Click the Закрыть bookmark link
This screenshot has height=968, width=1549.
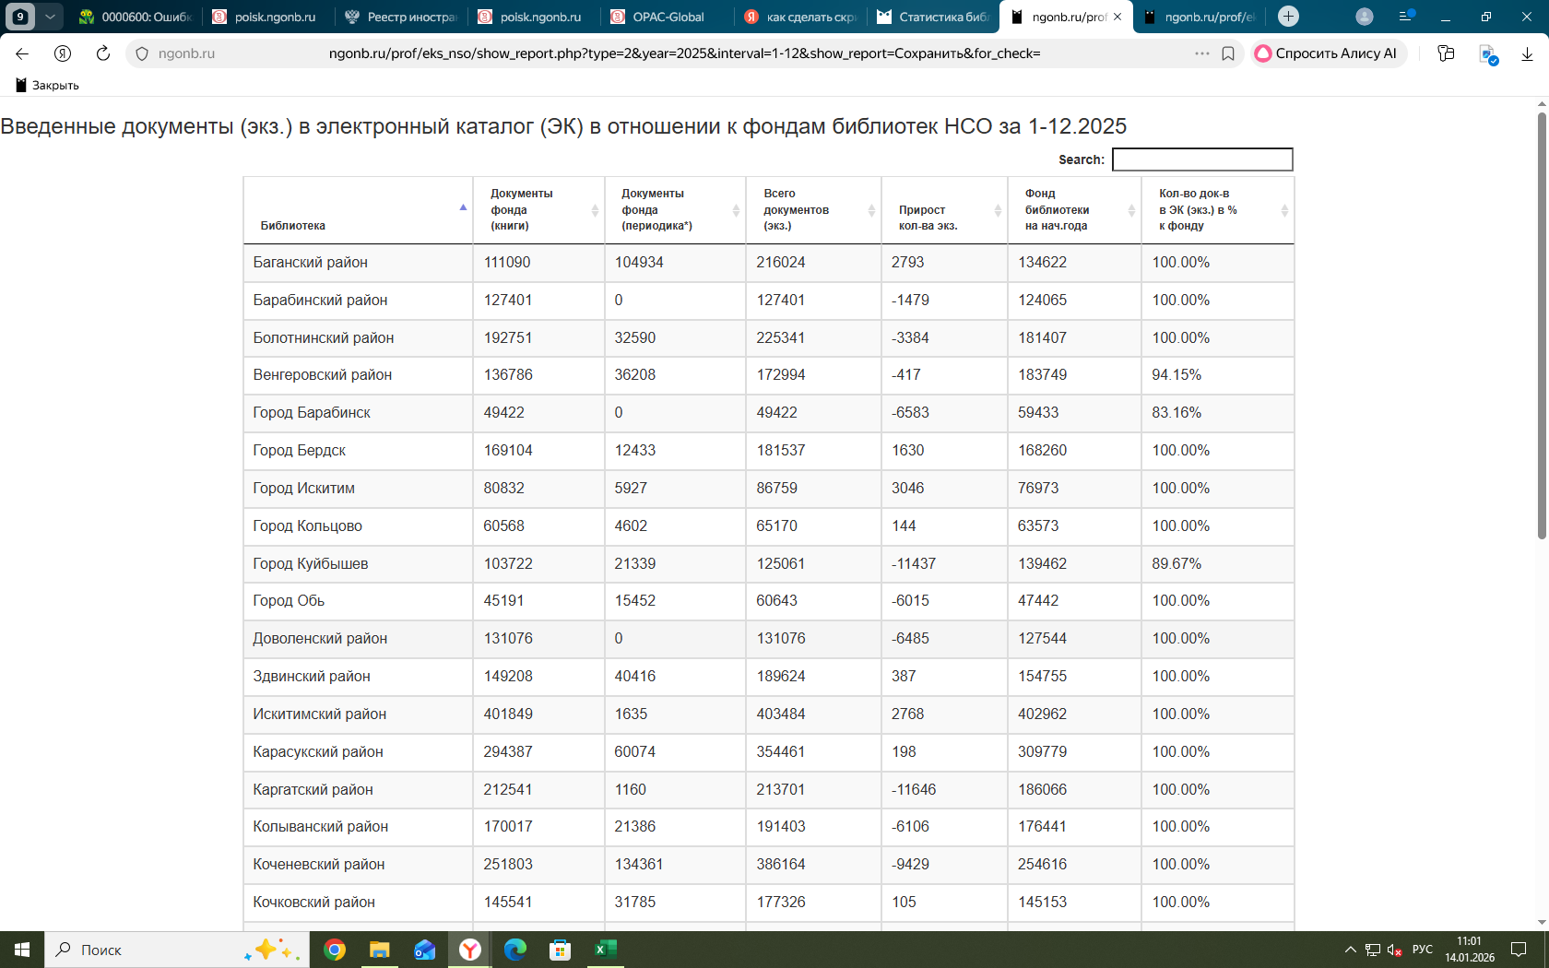coord(48,85)
